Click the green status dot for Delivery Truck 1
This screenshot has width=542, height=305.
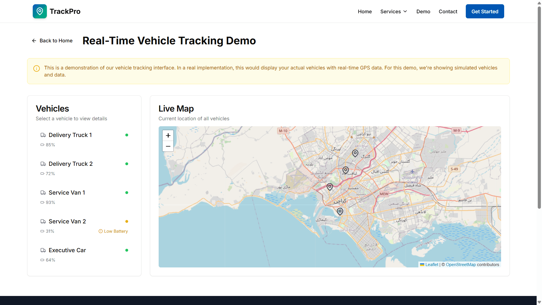pyautogui.click(x=127, y=135)
